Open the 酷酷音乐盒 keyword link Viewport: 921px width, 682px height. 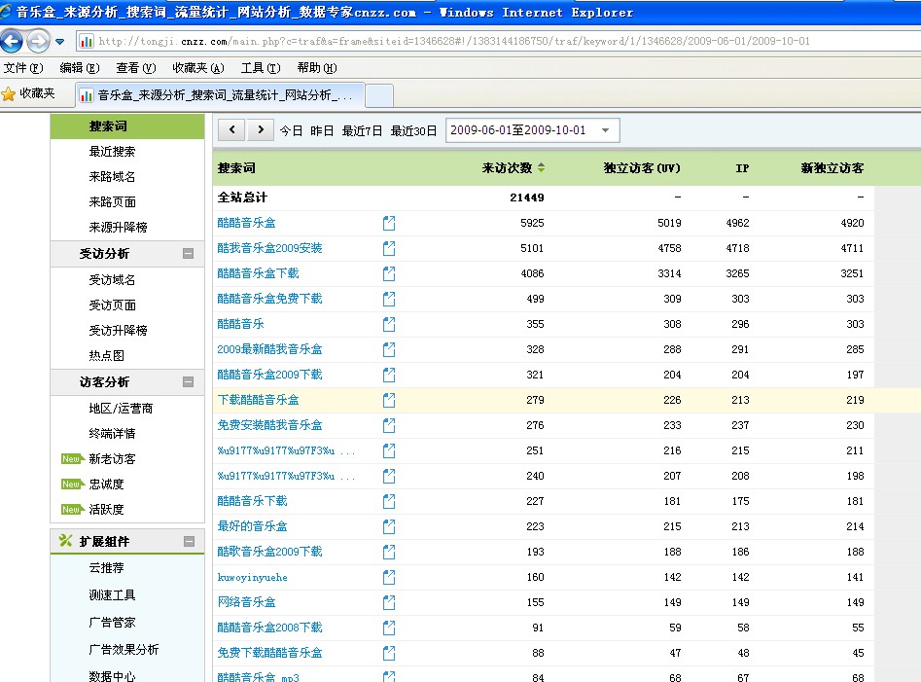[246, 223]
